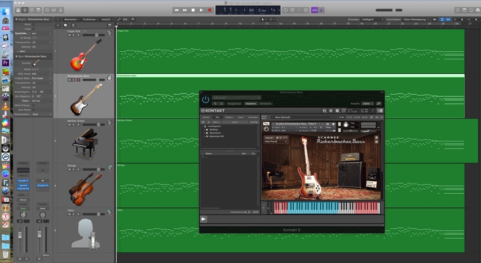Viewport: 481px width, 263px height.
Task: Open the Editors scissors button in toolbar
Action: click(61, 10)
